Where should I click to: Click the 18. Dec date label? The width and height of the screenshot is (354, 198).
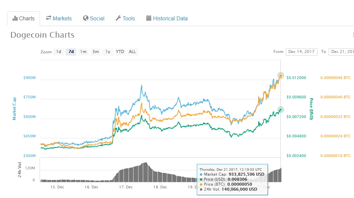[x=160, y=187]
